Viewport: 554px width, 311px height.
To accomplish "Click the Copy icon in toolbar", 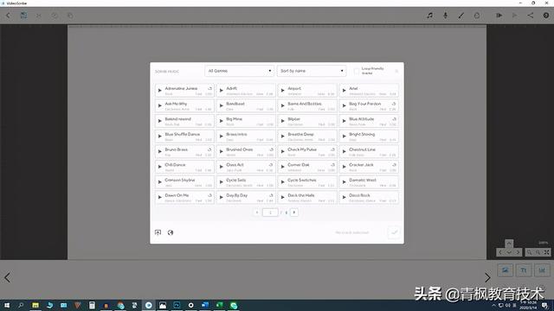I will click(x=55, y=16).
